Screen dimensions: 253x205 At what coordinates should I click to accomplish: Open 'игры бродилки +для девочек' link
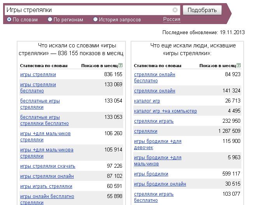click(x=158, y=144)
